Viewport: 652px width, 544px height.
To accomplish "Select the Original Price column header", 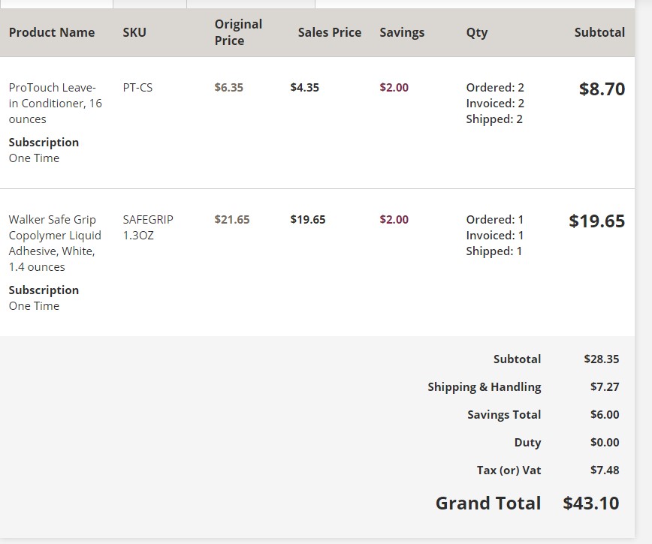I will pyautogui.click(x=238, y=32).
